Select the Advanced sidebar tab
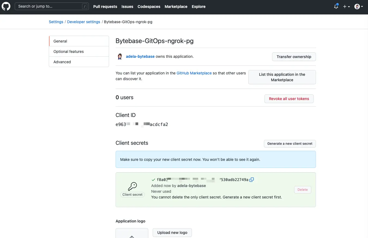The image size is (368, 238). [62, 62]
